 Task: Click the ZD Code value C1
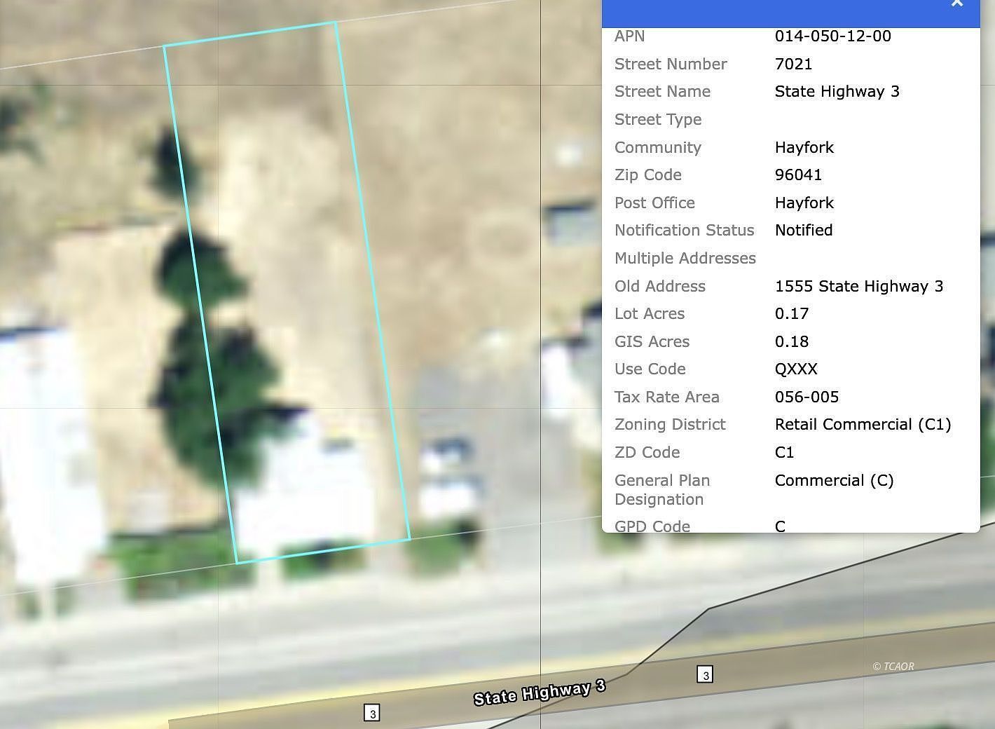pos(784,453)
